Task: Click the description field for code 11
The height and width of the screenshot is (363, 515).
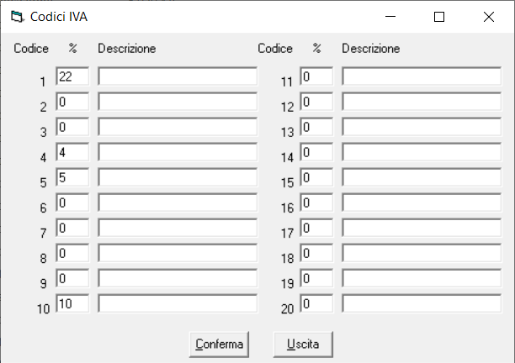Action: 422,76
